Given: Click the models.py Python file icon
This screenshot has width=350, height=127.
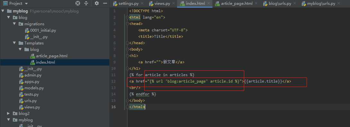Looking at the screenshot, I should pos(21,88).
